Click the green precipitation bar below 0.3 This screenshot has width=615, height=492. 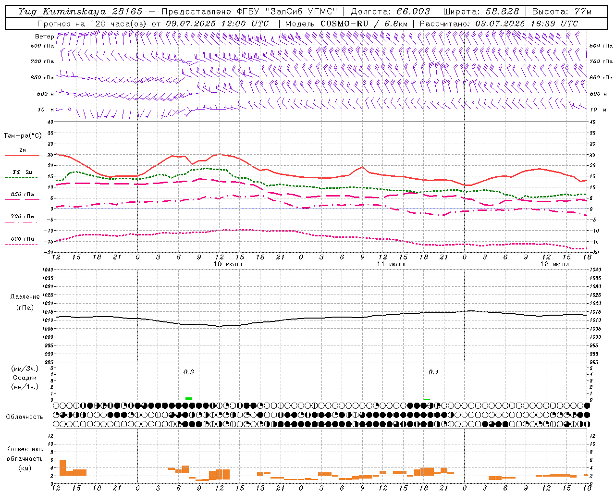[x=189, y=398]
